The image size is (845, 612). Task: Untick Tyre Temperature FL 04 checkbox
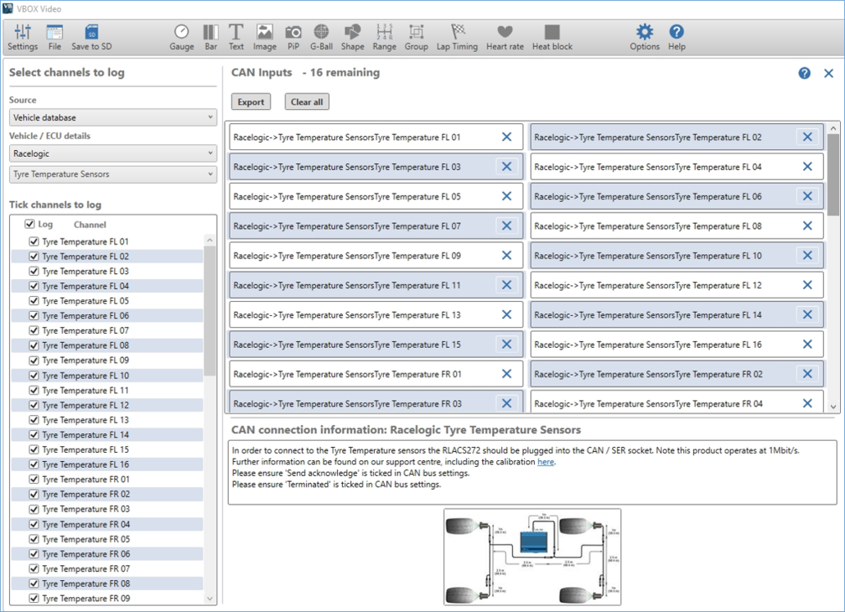(x=34, y=286)
